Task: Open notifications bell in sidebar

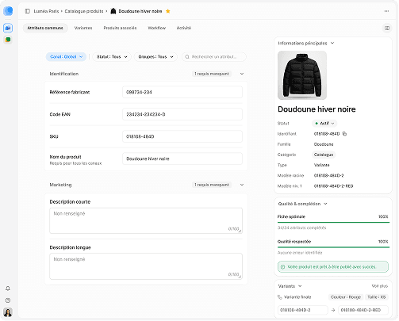Action: click(x=8, y=289)
